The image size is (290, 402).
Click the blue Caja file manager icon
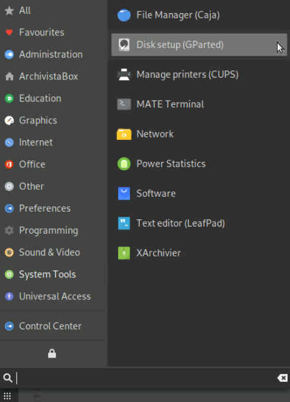tap(124, 15)
